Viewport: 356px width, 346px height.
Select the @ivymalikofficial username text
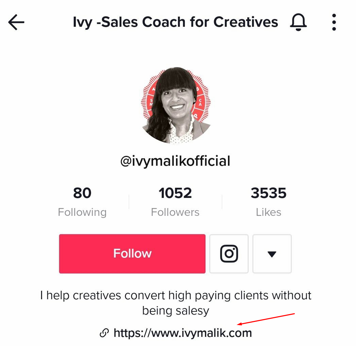pos(175,161)
